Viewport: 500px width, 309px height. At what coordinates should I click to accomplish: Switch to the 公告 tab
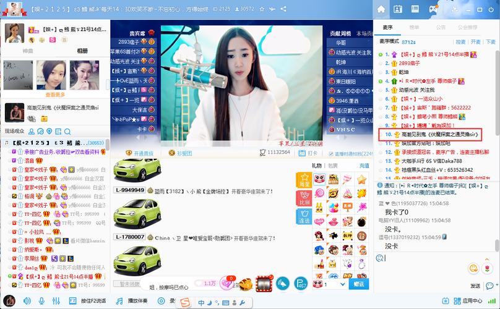[x=441, y=27]
